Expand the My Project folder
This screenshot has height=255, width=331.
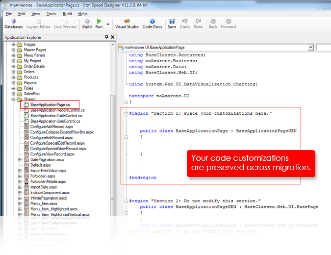[13, 61]
